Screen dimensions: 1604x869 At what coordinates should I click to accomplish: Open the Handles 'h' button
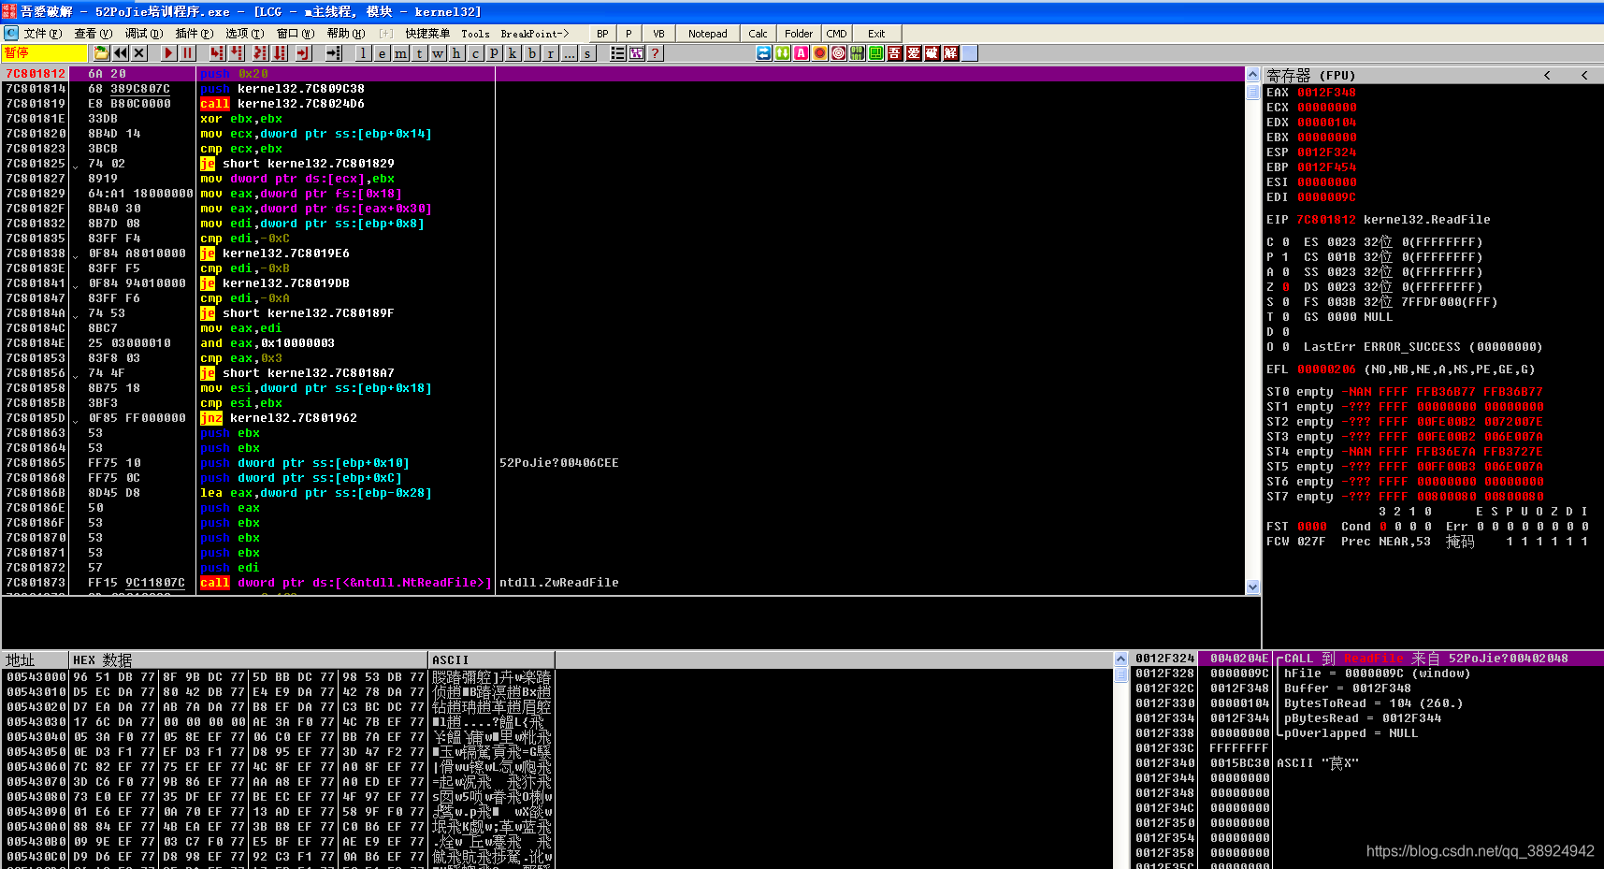[x=456, y=53]
